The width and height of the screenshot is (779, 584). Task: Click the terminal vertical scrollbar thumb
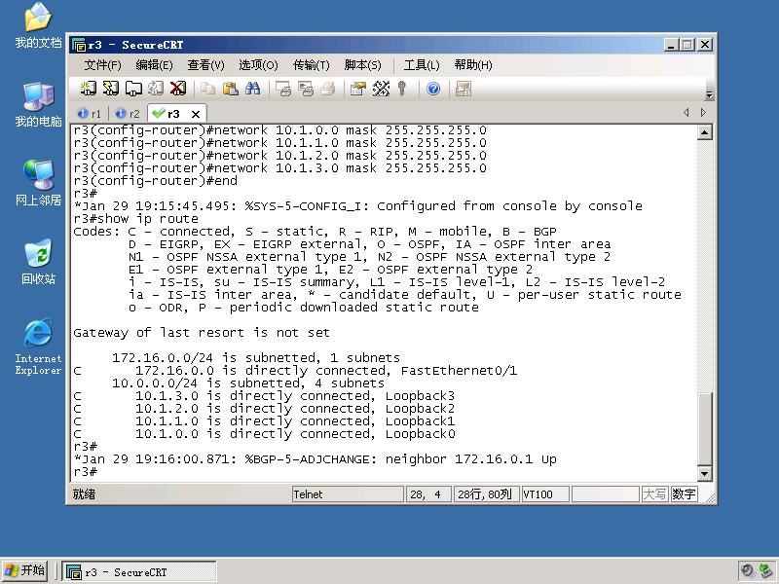click(x=704, y=428)
